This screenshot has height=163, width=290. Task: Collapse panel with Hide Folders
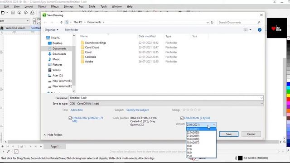53,135
